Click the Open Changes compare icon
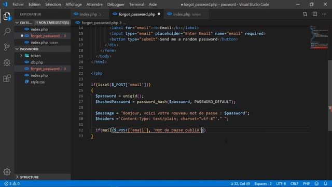This screenshot has height=187, width=332. (305, 14)
